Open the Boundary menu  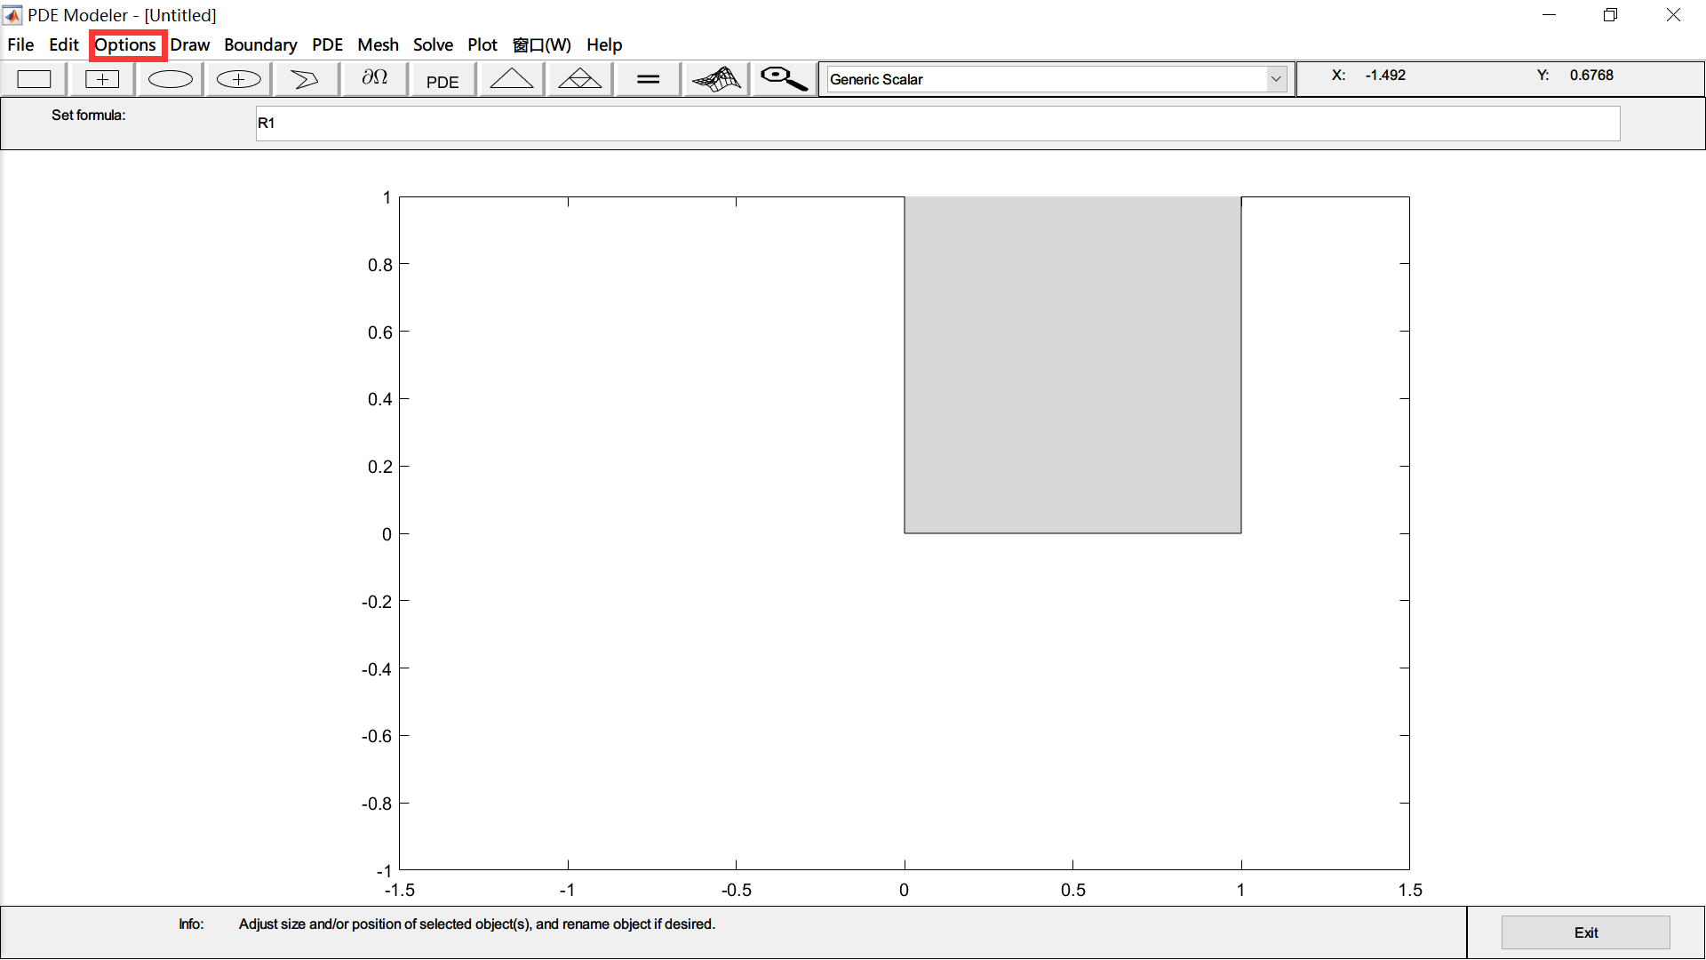[x=259, y=44]
